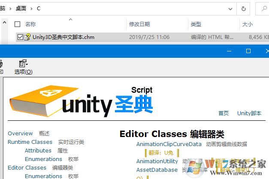
Task: Uncheck the Unity3D圣典中文脚本.chm file checkbox
Action: pos(20,37)
